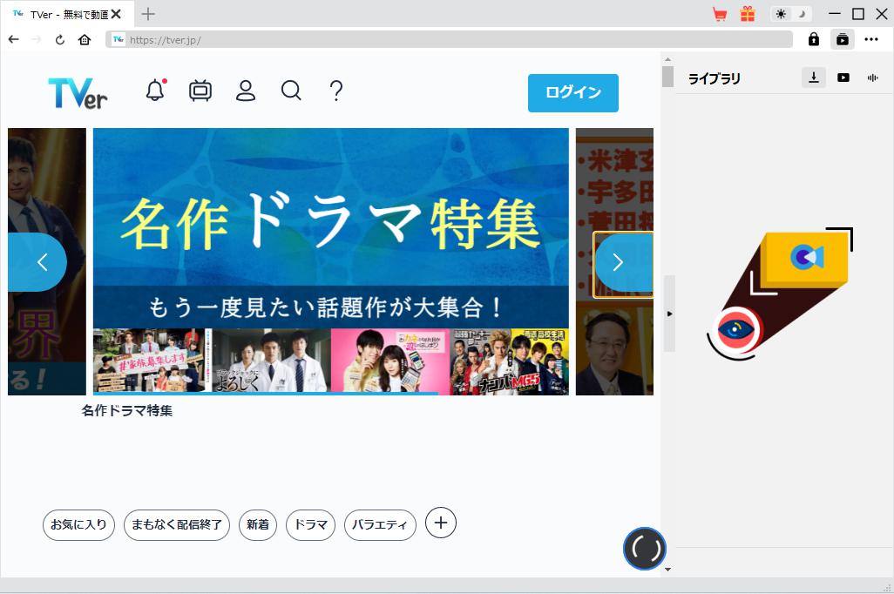This screenshot has height=594, width=894.
Task: Click the ログイン button
Action: [x=572, y=93]
